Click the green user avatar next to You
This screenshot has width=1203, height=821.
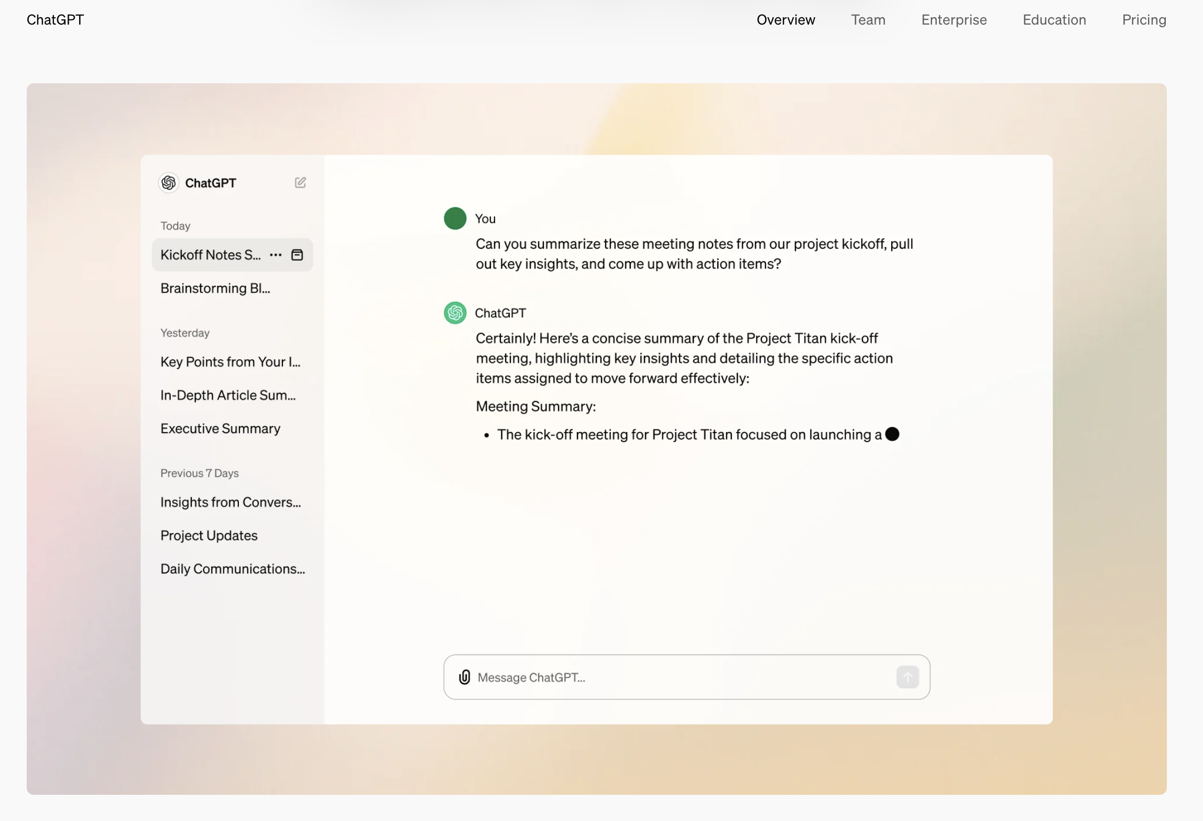(455, 218)
